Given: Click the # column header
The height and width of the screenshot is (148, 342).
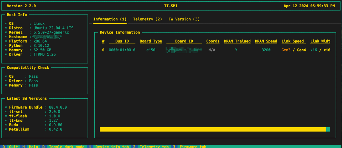Looking at the screenshot, I should pyautogui.click(x=103, y=41).
